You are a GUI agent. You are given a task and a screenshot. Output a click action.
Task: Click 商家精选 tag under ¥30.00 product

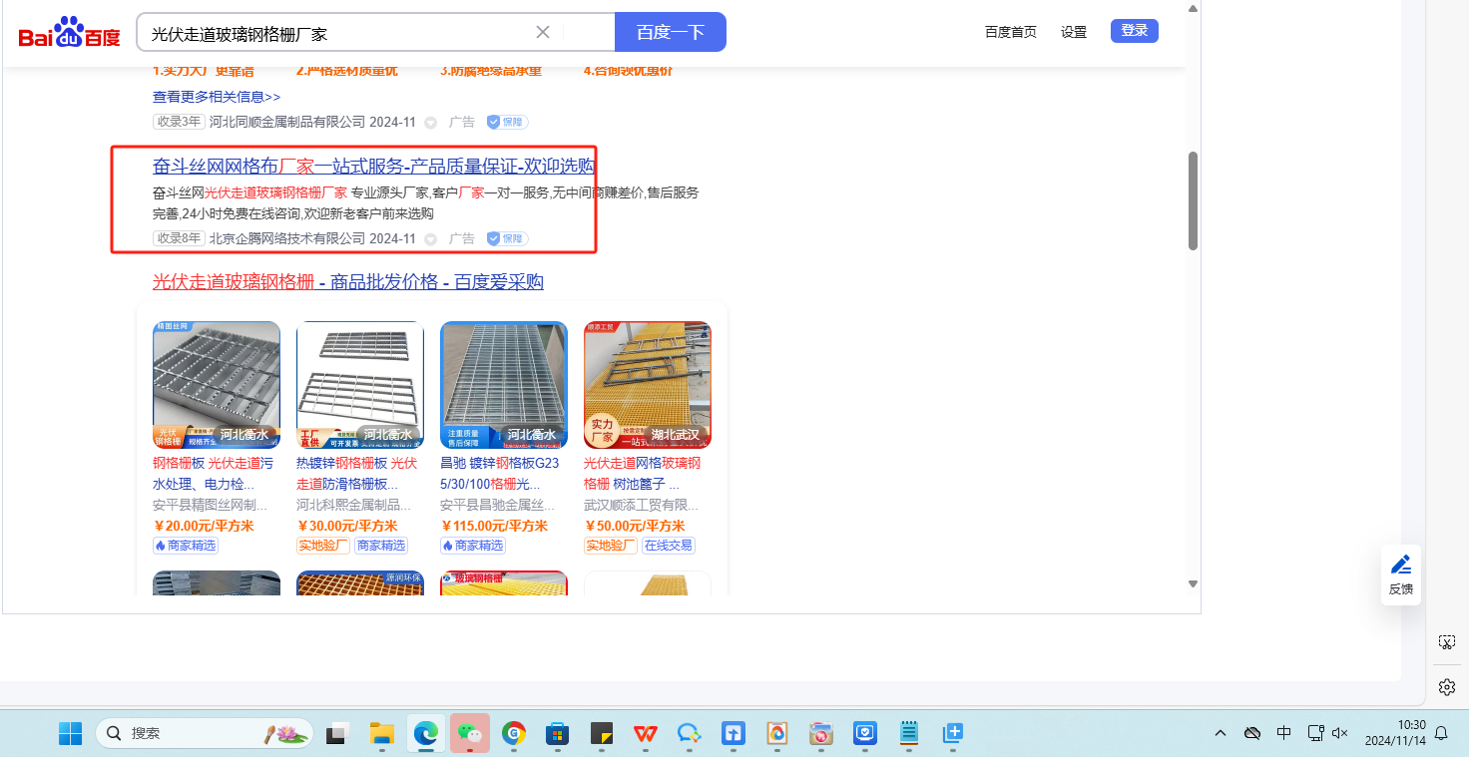[381, 546]
